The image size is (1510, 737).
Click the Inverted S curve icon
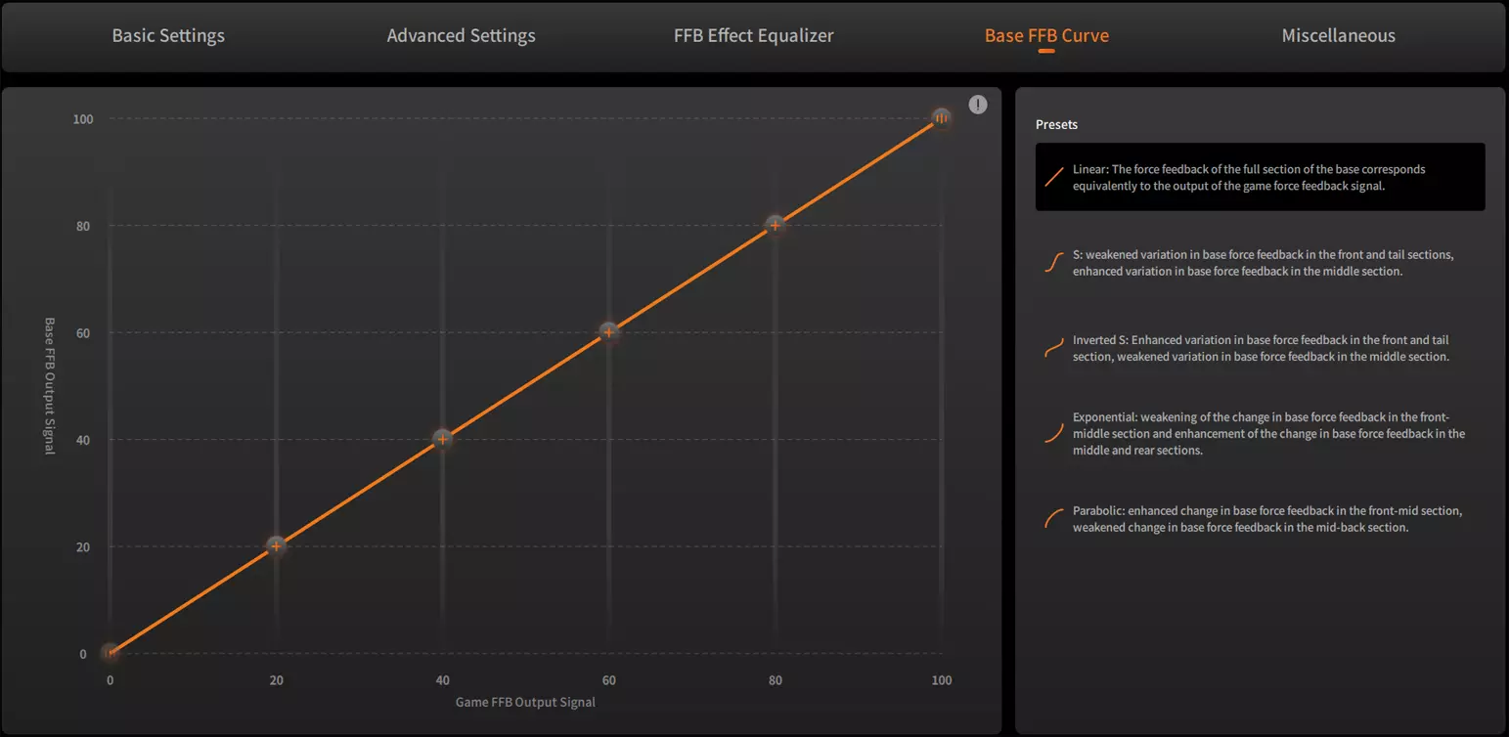tap(1053, 348)
